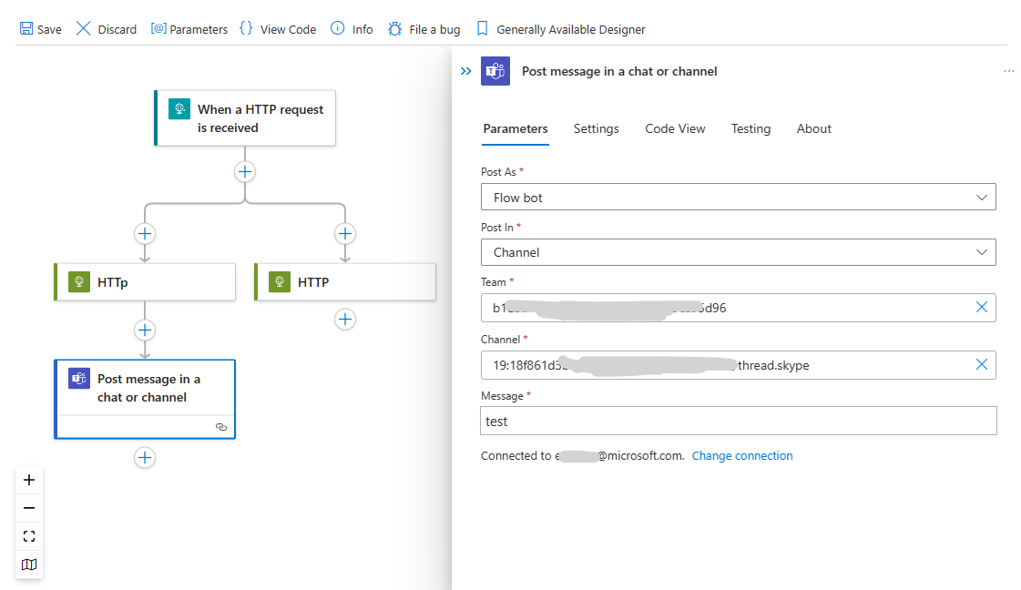
Task: Select the View Code braces icon
Action: 245,28
